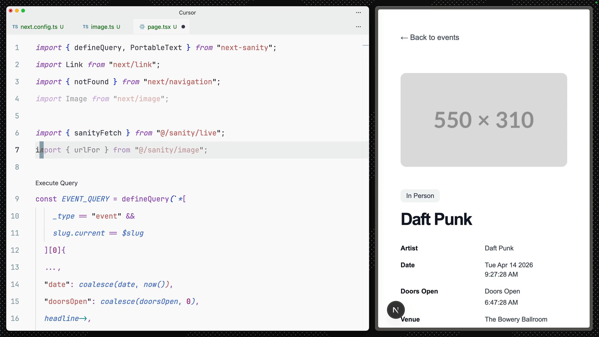Click the "next-sanity" import string
Viewport: 599px width, 337px height.
point(245,48)
